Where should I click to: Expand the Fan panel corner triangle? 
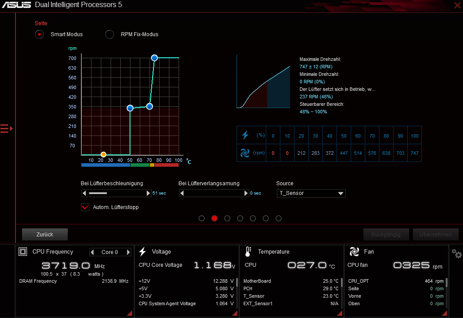[444, 313]
